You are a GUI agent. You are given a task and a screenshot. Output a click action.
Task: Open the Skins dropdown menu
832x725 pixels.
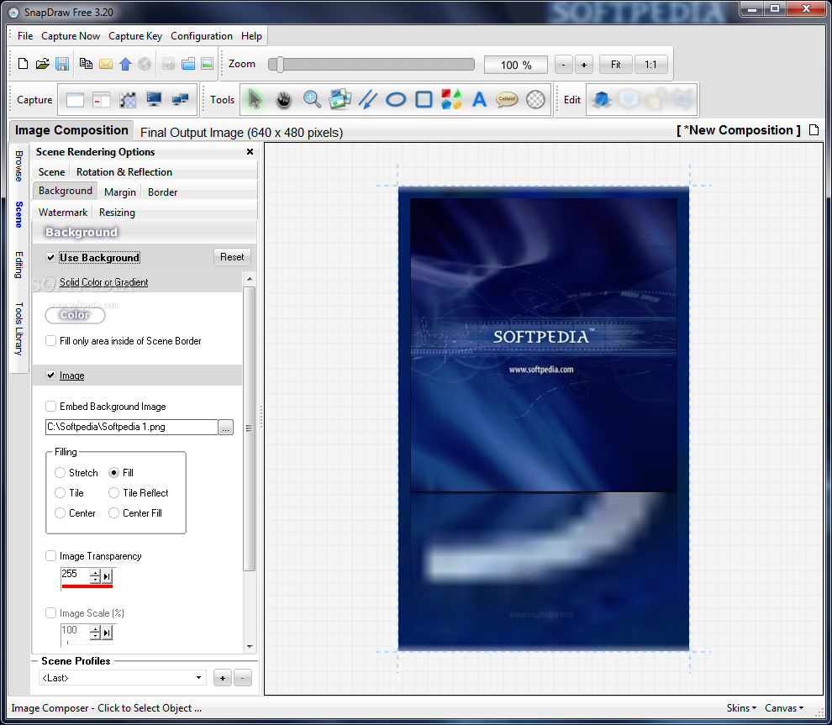coord(741,708)
